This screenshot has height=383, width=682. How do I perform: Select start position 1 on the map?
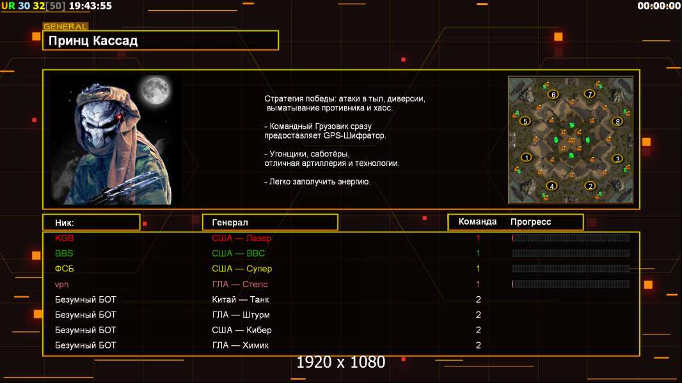coord(527,158)
